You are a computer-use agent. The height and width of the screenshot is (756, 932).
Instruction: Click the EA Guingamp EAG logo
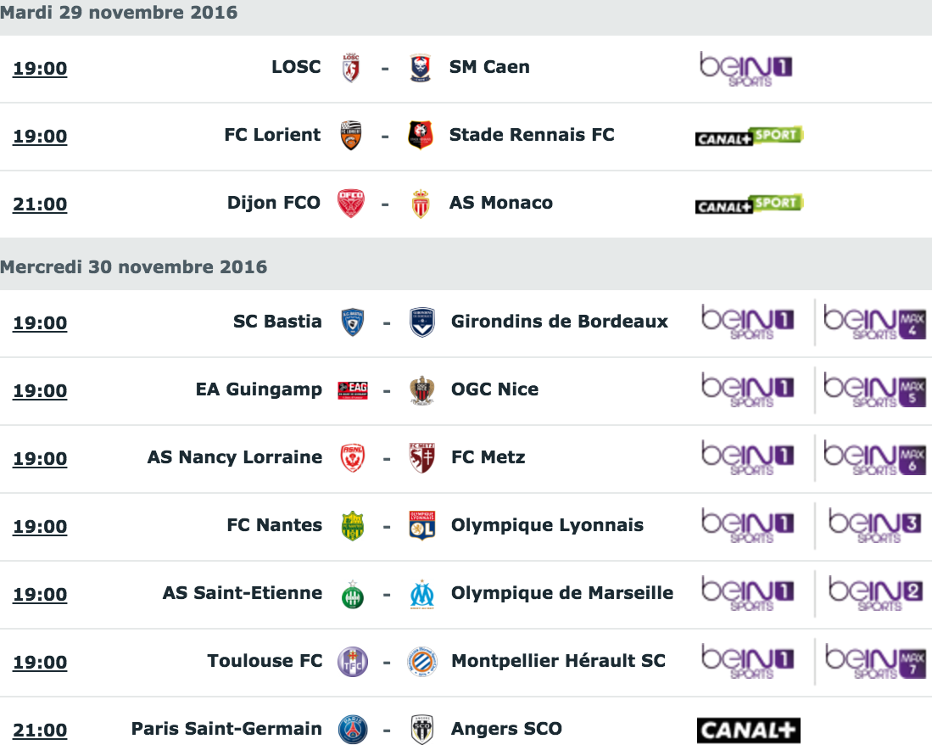click(x=353, y=390)
